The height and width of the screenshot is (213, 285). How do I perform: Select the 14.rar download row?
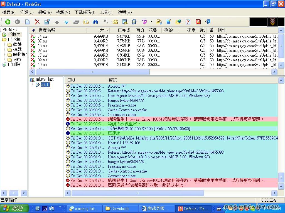point(154,36)
